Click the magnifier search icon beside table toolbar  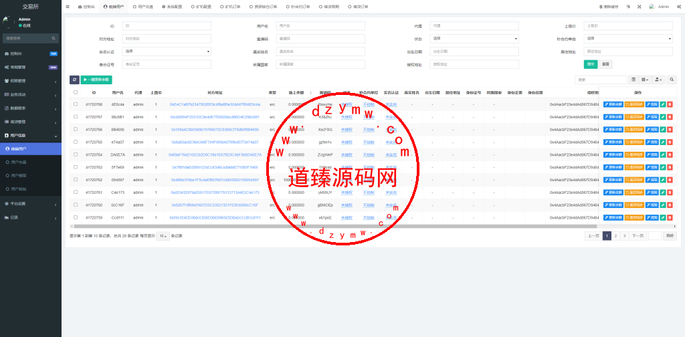672,80
